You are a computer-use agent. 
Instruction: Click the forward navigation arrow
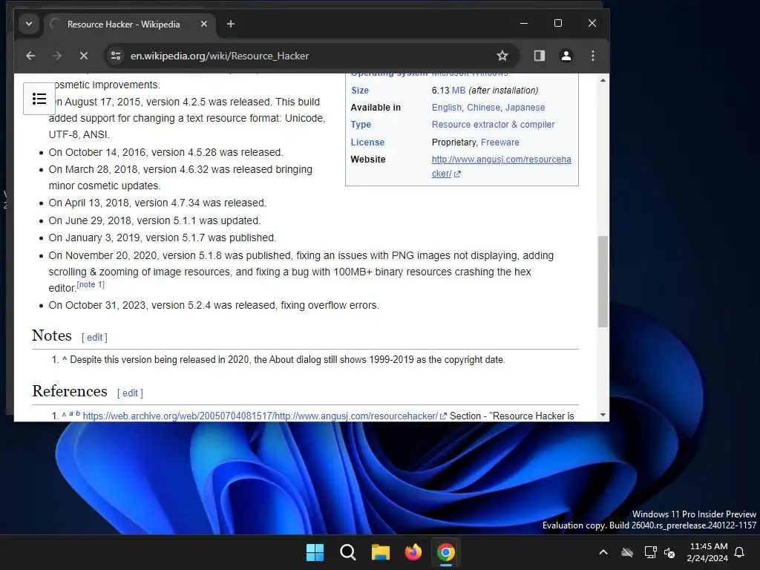[56, 56]
